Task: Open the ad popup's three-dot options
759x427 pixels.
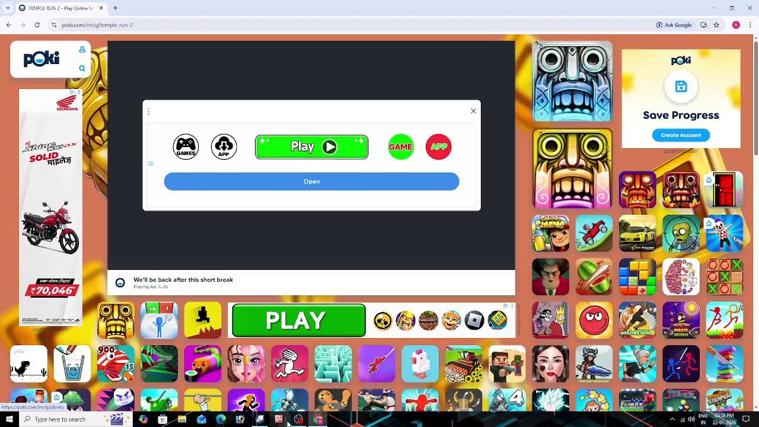Action: pos(148,111)
